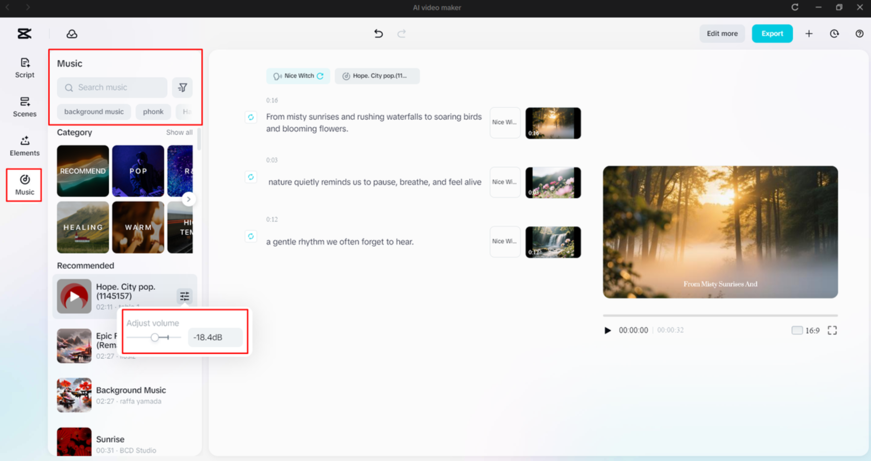Open the cloud storage icon
This screenshot has width=871, height=461.
coord(72,34)
